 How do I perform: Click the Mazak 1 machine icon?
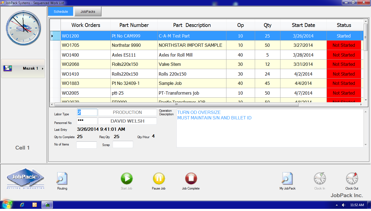[x=8, y=69]
